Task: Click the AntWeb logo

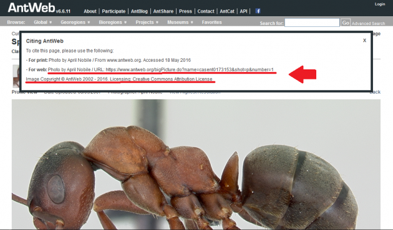Action: [31, 7]
